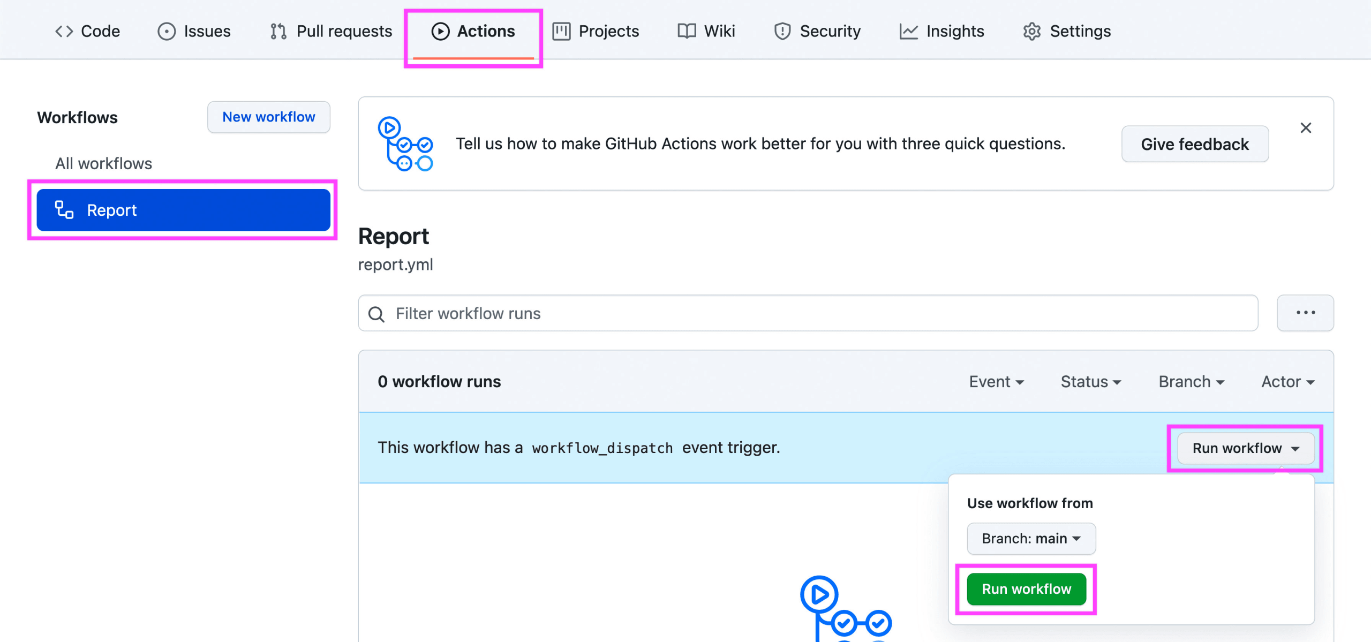The image size is (1371, 642).
Task: View the Security tab
Action: click(x=817, y=31)
